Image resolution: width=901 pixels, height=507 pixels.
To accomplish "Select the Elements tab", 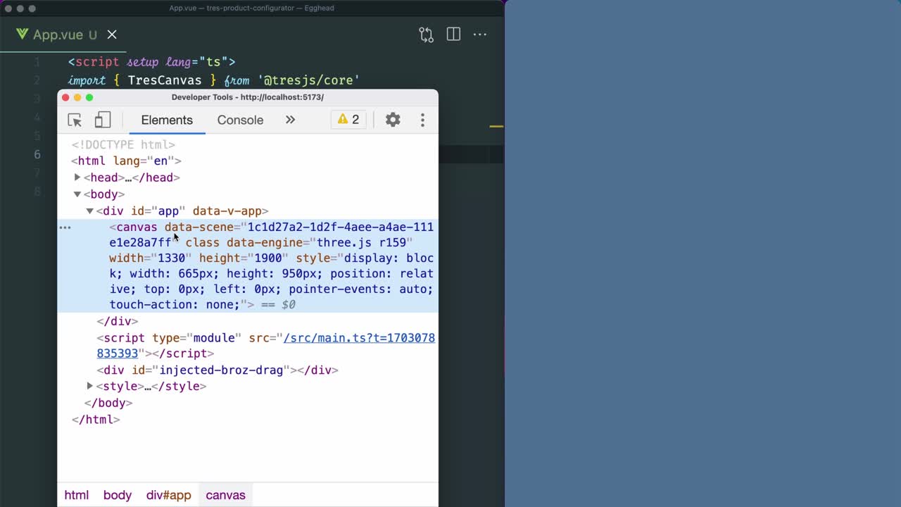I will tap(167, 120).
